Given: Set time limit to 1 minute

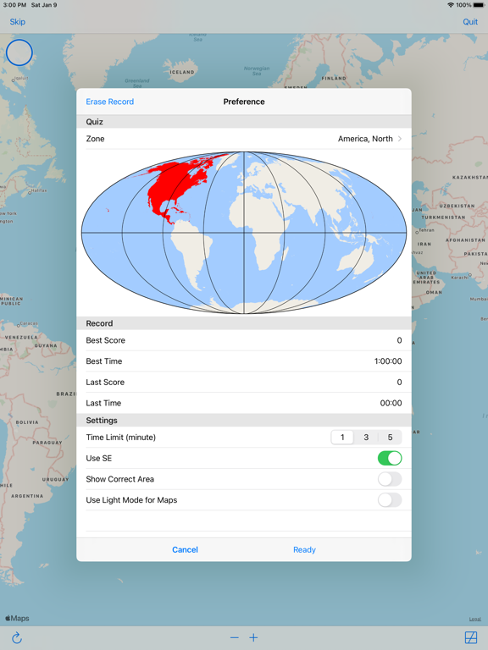Looking at the screenshot, I should [x=342, y=438].
